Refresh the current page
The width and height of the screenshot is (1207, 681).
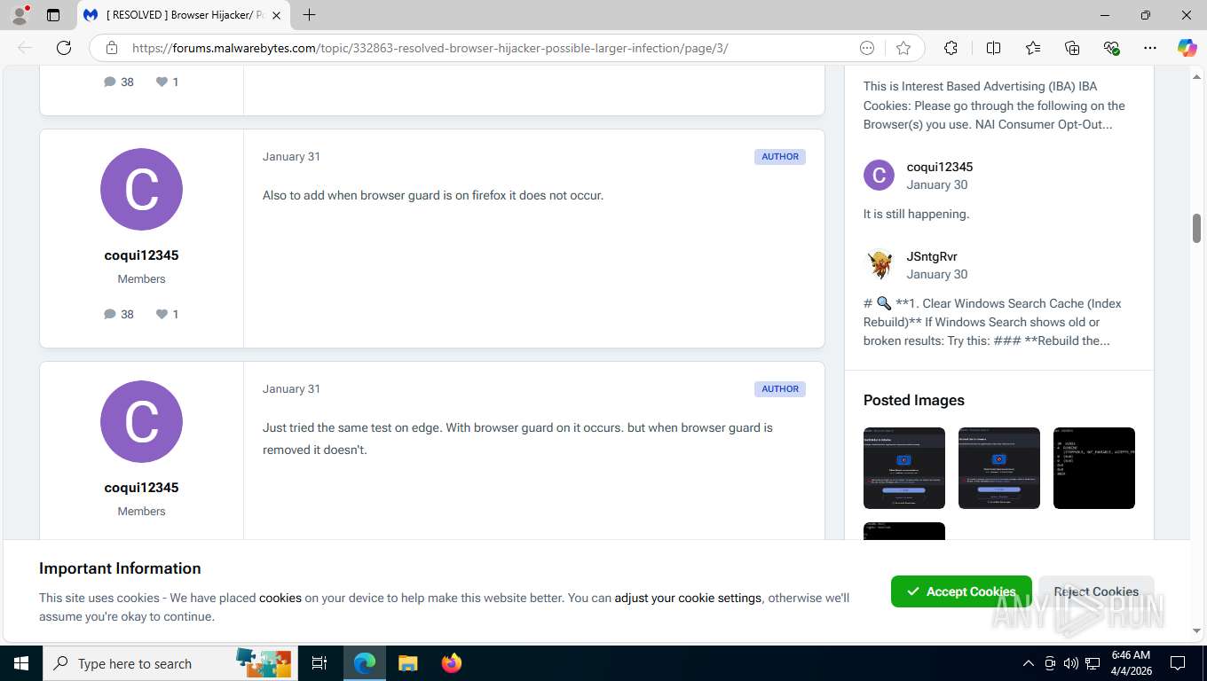(x=64, y=48)
